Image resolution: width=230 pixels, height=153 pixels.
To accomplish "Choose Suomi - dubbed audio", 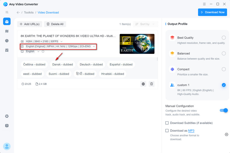I will coord(59,74).
